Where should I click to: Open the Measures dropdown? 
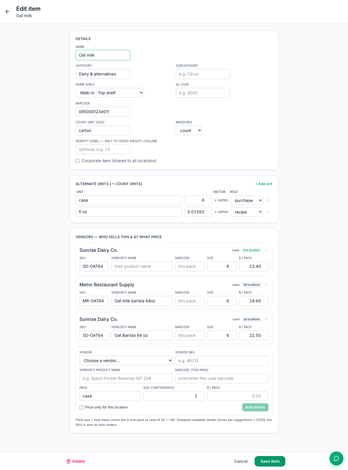pos(189,131)
